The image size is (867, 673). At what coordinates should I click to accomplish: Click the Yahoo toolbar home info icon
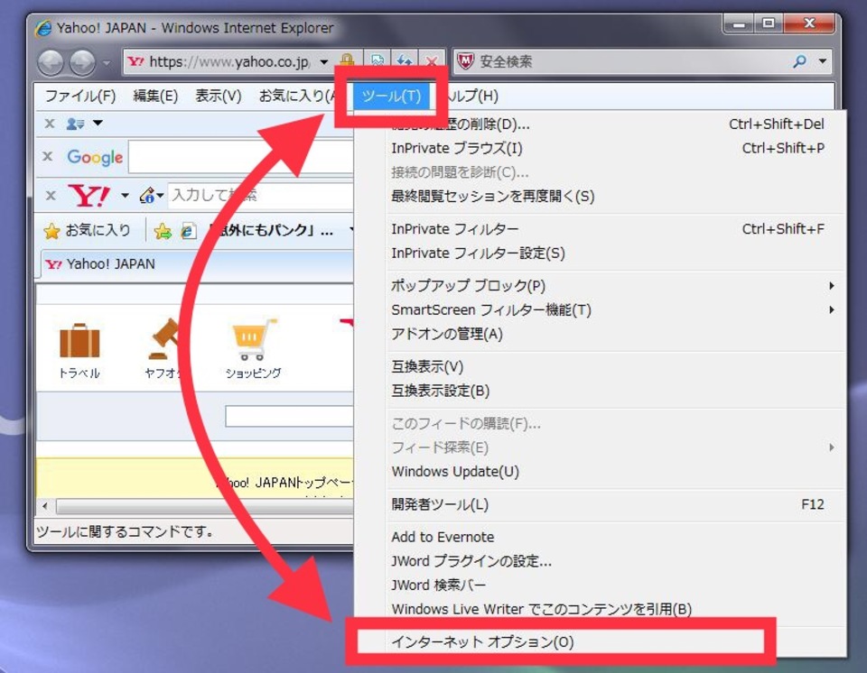point(147,195)
